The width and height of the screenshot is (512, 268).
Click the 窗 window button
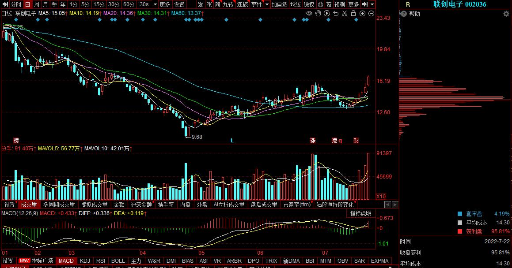329,4
